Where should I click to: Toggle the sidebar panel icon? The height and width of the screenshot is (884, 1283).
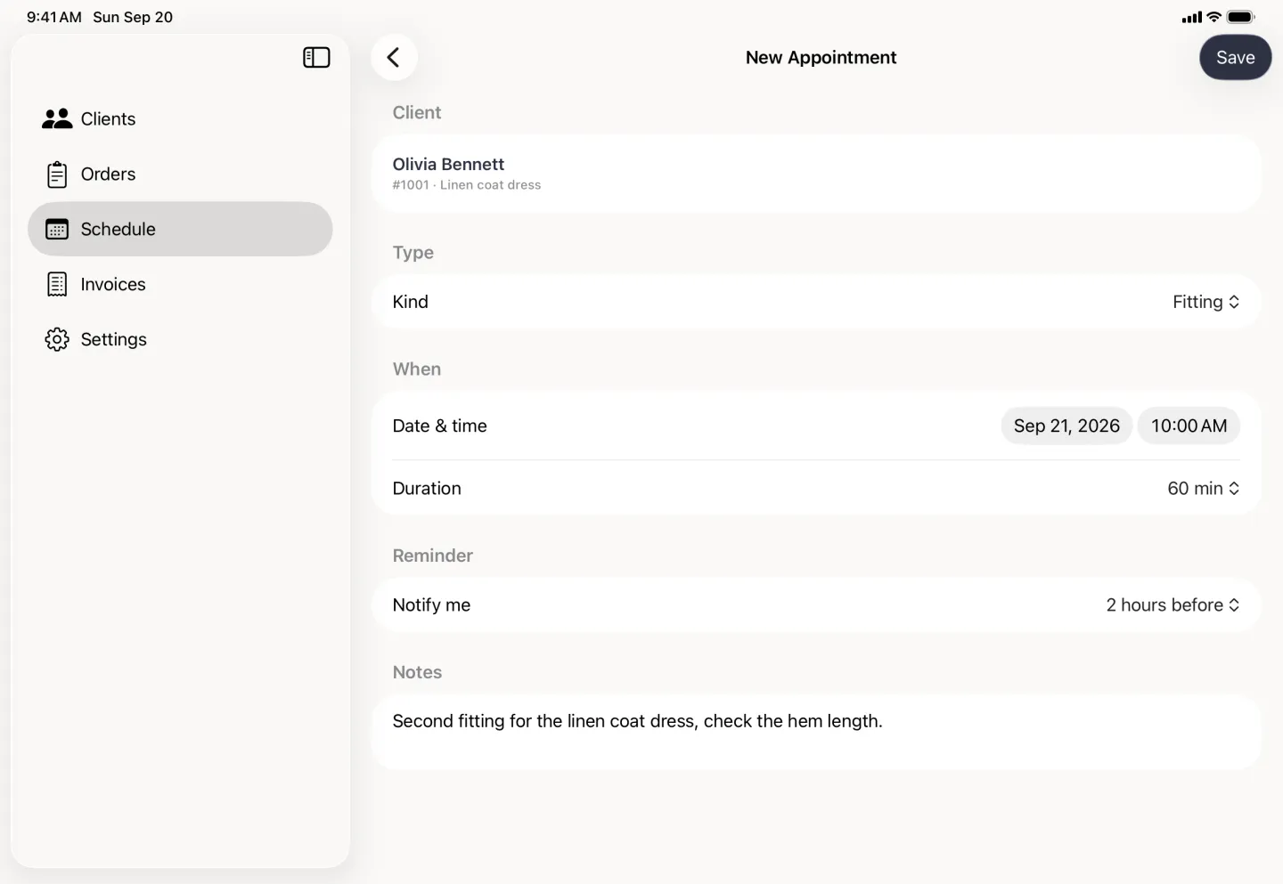tap(316, 58)
